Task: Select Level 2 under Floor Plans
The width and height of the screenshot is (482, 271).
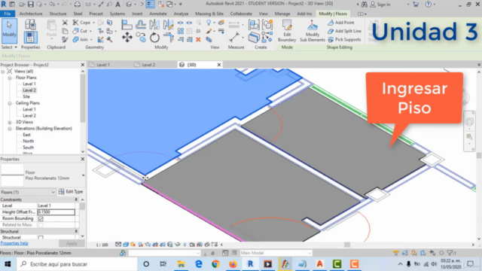Action: tap(29, 90)
